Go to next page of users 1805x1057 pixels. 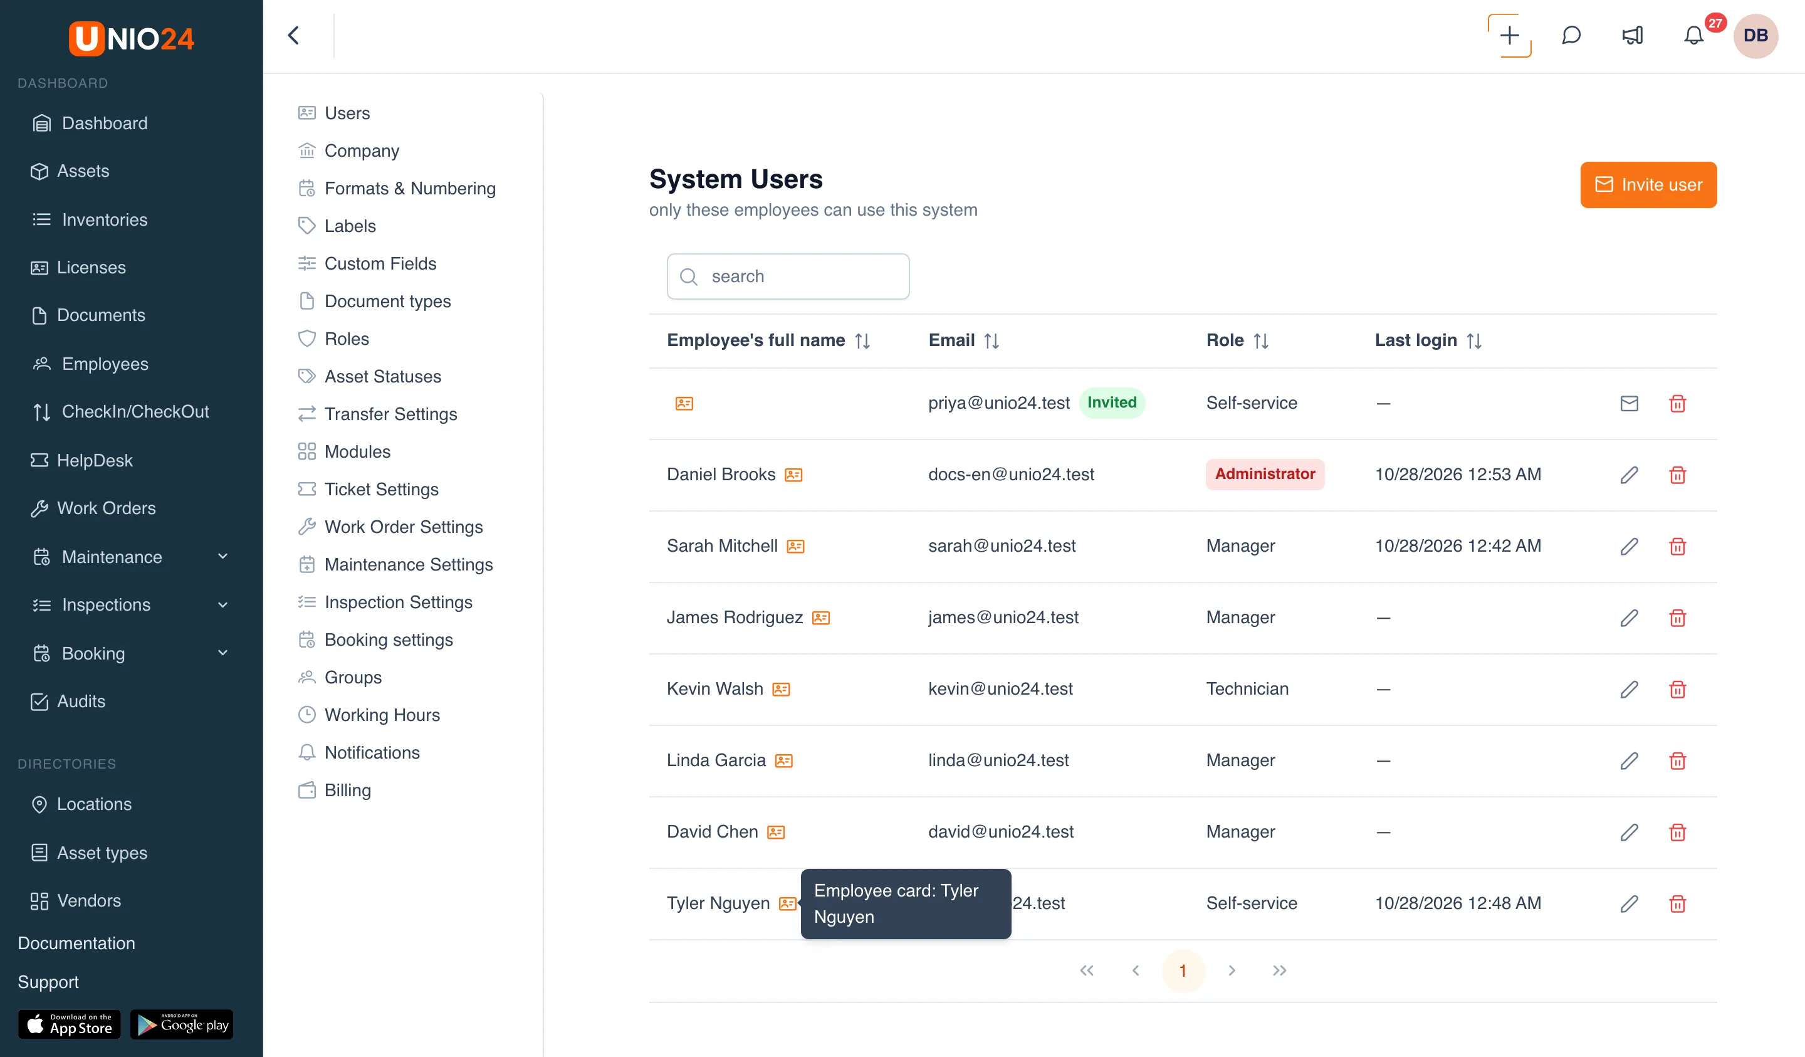click(1232, 970)
